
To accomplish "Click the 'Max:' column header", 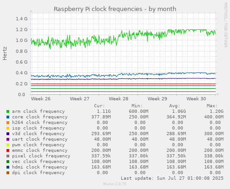I will (212, 106).
